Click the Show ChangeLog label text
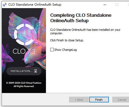The image size is (129, 107). (x=66, y=50)
